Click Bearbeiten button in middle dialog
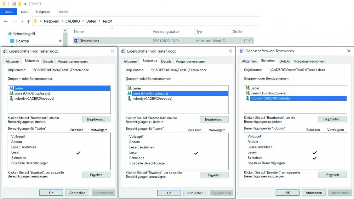This screenshot has width=354, height=199. [214, 119]
